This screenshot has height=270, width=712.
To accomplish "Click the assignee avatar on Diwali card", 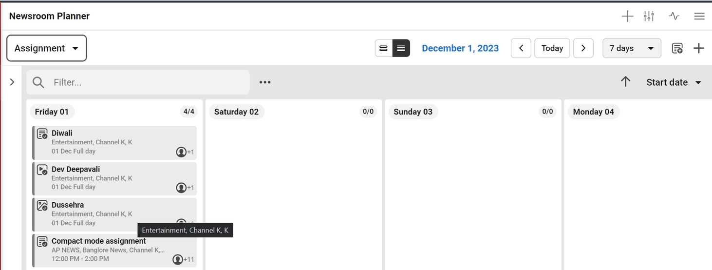I will [181, 152].
